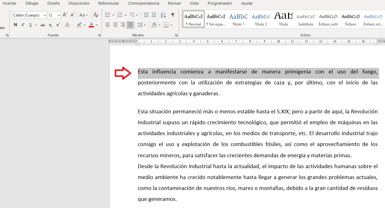Screen dimensions: 385x208
Task: Open the Programador tab
Action: [220, 3]
